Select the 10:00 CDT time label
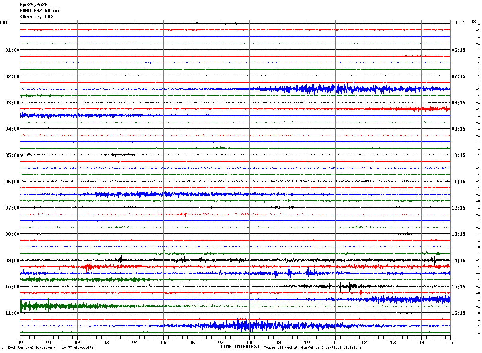 click(x=12, y=287)
